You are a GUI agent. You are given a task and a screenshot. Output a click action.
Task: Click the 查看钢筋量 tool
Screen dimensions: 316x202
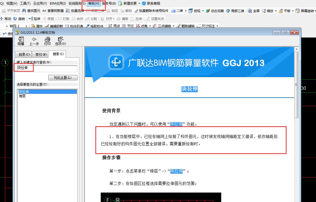pos(53,11)
